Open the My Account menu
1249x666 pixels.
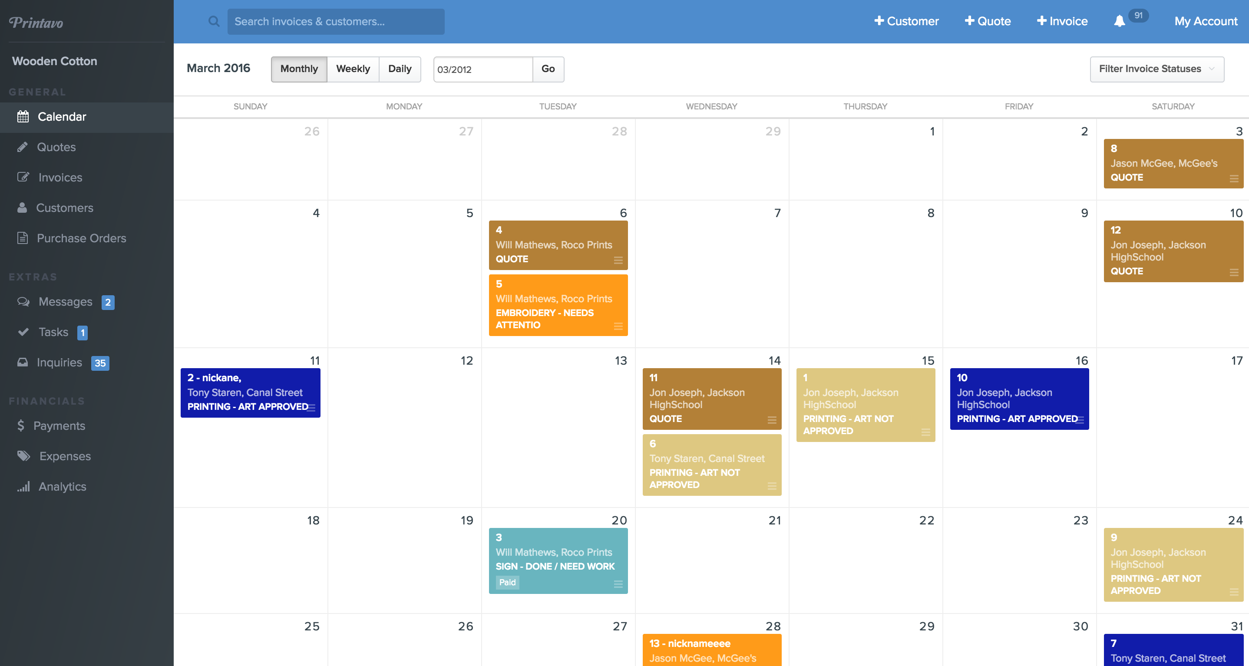tap(1206, 21)
